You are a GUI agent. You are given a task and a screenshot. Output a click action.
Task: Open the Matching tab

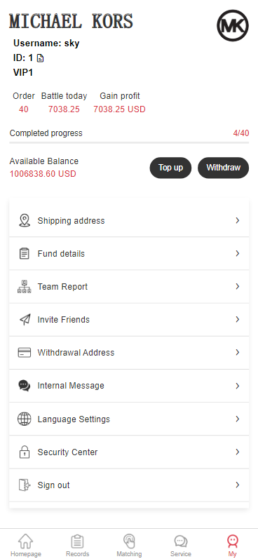tap(129, 546)
